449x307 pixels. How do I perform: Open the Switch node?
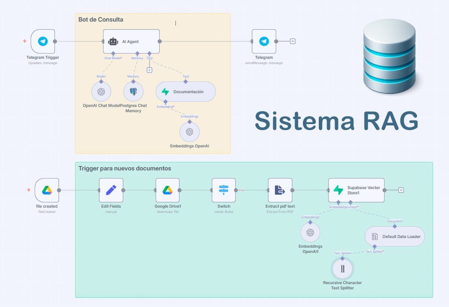(x=224, y=190)
